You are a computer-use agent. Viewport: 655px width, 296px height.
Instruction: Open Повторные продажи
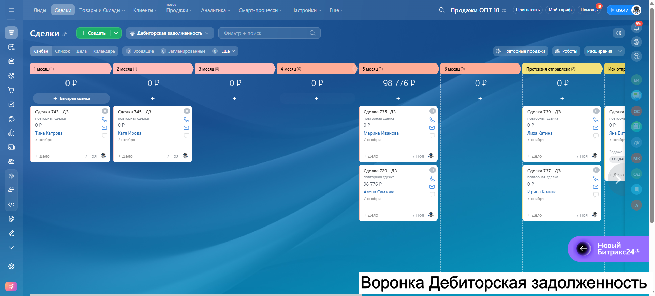[x=521, y=51]
